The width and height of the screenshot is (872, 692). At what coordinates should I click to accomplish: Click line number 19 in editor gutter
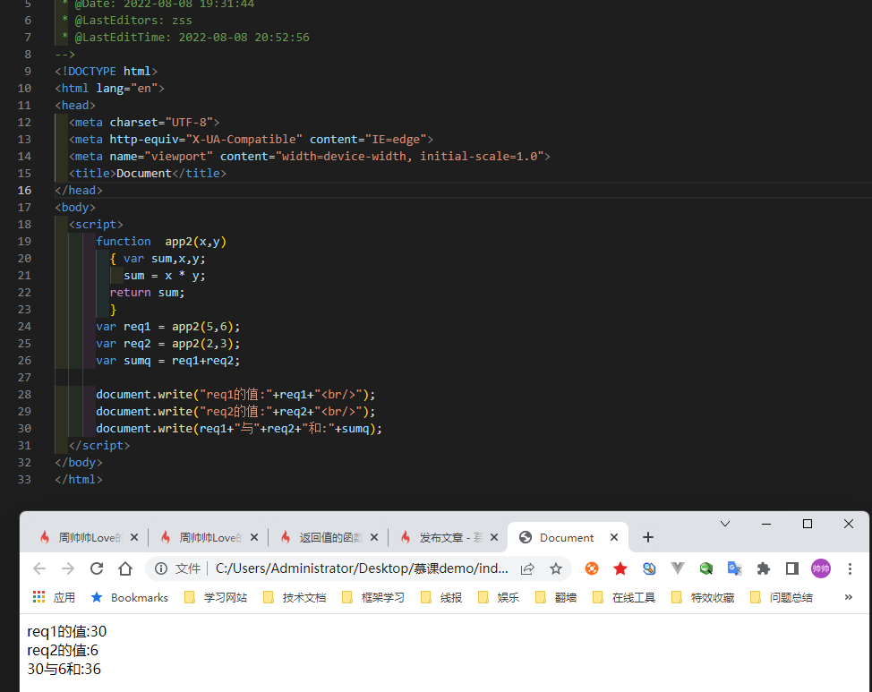pos(24,242)
